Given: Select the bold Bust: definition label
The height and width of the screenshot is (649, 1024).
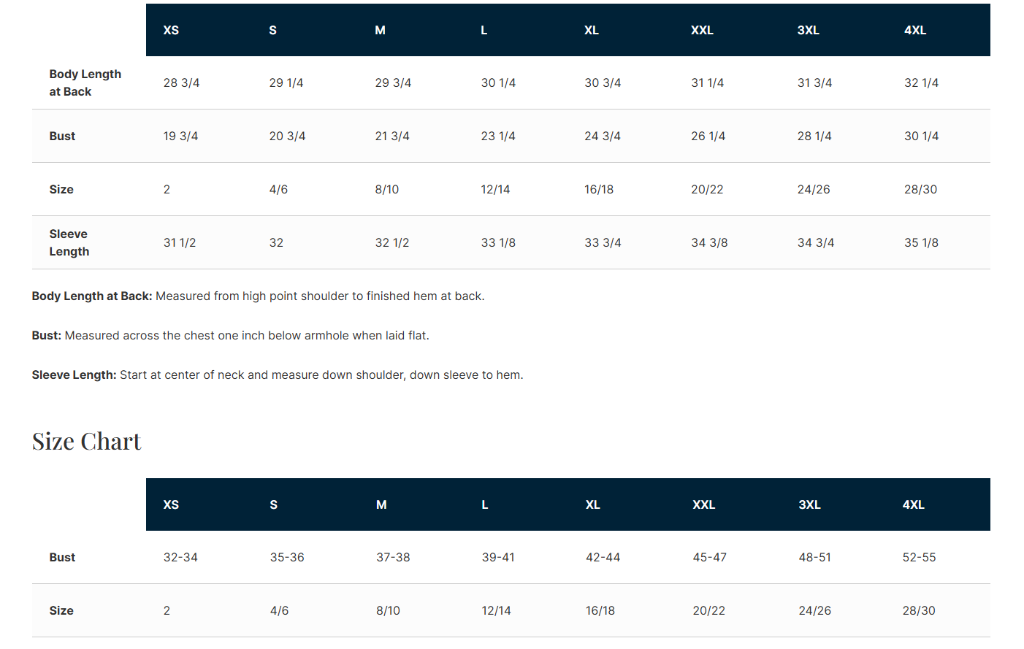Looking at the screenshot, I should click(x=47, y=336).
